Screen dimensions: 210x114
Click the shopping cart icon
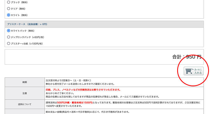(x=189, y=71)
